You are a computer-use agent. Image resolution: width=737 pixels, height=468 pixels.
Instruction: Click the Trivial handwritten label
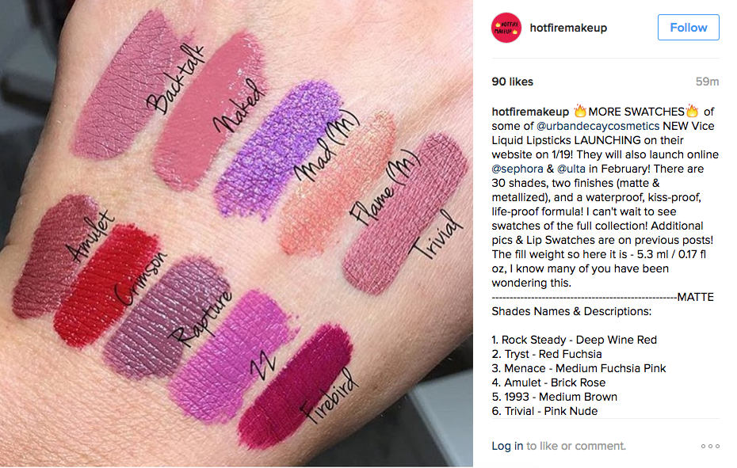pos(435,234)
